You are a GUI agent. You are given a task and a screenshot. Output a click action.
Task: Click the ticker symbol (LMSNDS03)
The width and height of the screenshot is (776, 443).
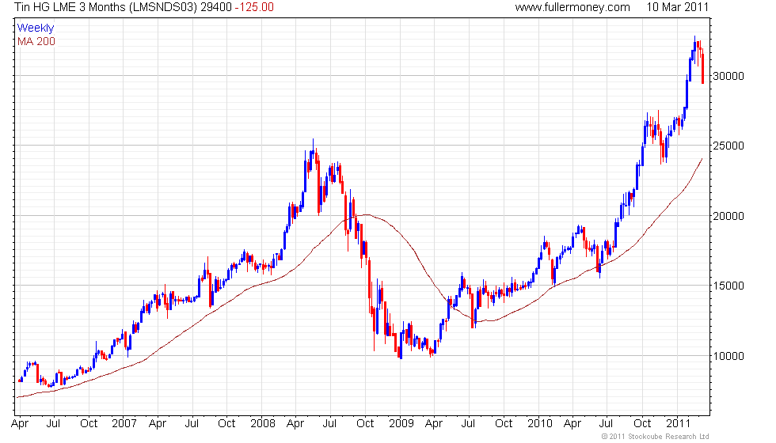[163, 7]
